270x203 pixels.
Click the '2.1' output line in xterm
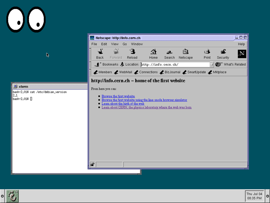(x=15, y=95)
